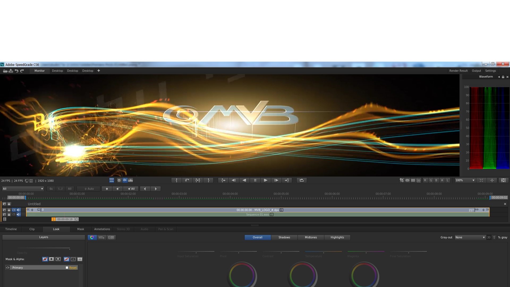
Task: Open the color wheels view icon
Action: [x=92, y=237]
